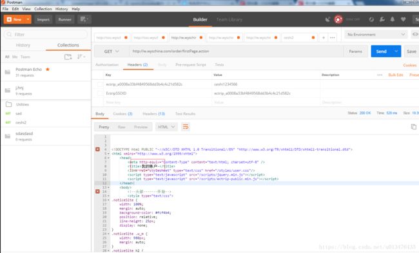Save the request

click(411, 52)
